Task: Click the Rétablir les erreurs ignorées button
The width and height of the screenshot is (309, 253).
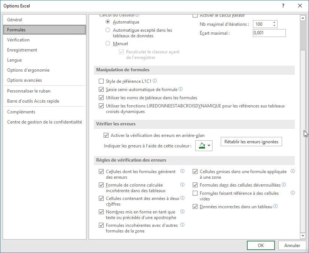Action: (251, 141)
